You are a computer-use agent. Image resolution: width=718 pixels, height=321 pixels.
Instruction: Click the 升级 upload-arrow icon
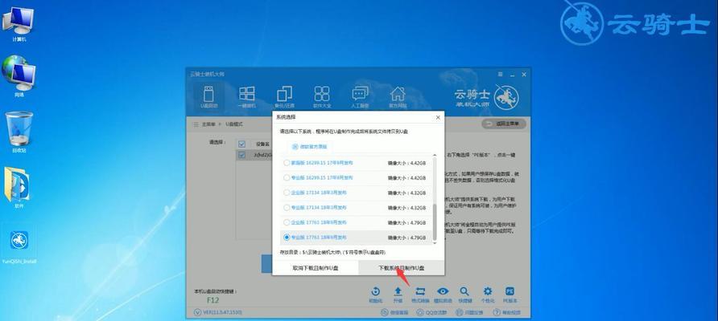398,295
